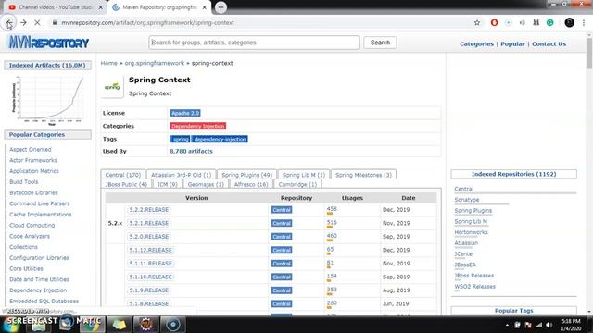
Task: Click the Search button
Action: [380, 43]
